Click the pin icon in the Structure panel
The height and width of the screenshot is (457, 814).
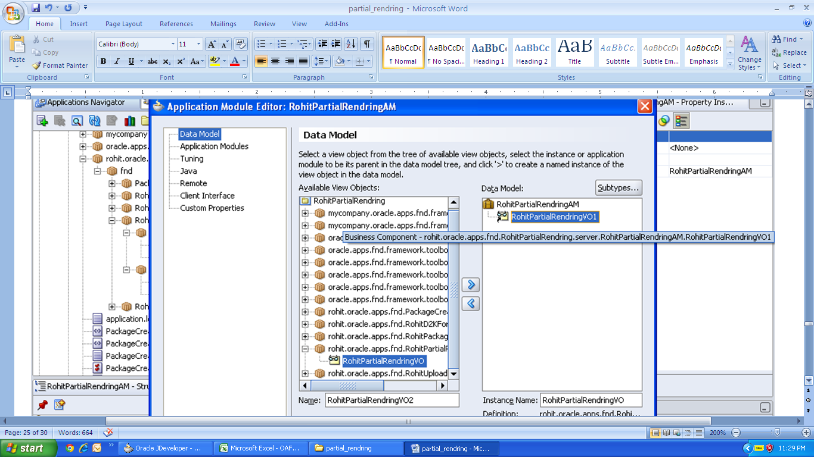pyautogui.click(x=42, y=403)
